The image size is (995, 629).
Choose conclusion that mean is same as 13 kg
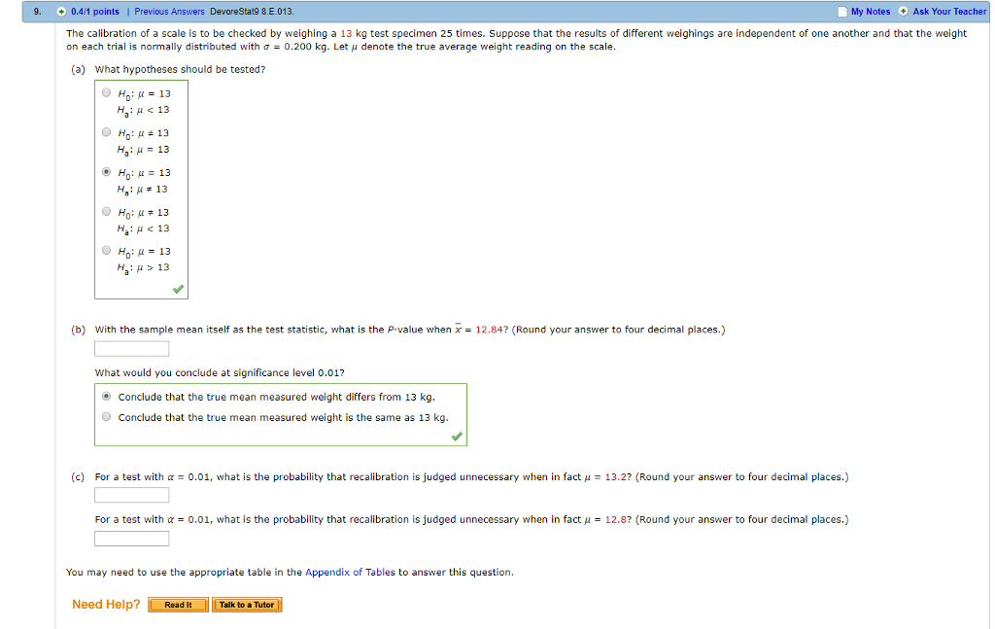point(106,415)
